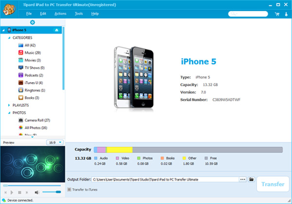Click the Video purple legend swatch

pyautogui.click(x=117, y=158)
